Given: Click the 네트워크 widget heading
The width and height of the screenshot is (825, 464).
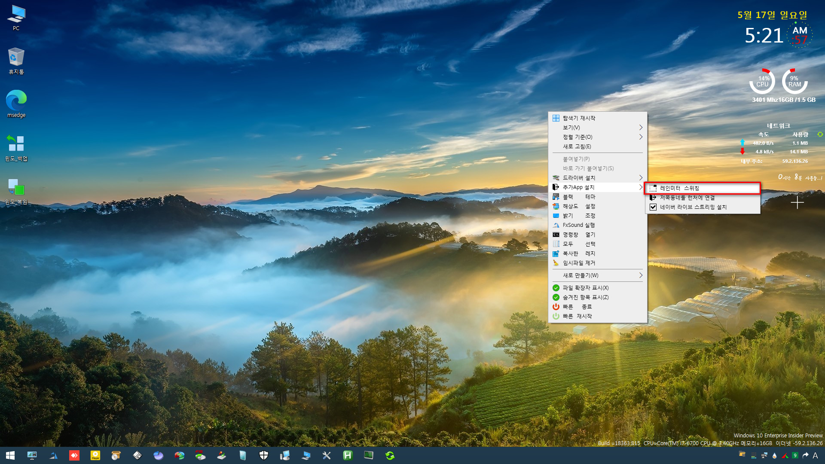Looking at the screenshot, I should 779,126.
